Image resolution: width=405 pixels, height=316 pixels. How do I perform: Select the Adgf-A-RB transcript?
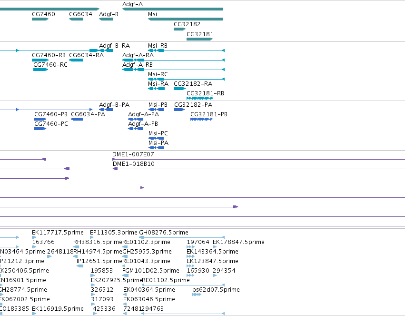(x=173, y=70)
